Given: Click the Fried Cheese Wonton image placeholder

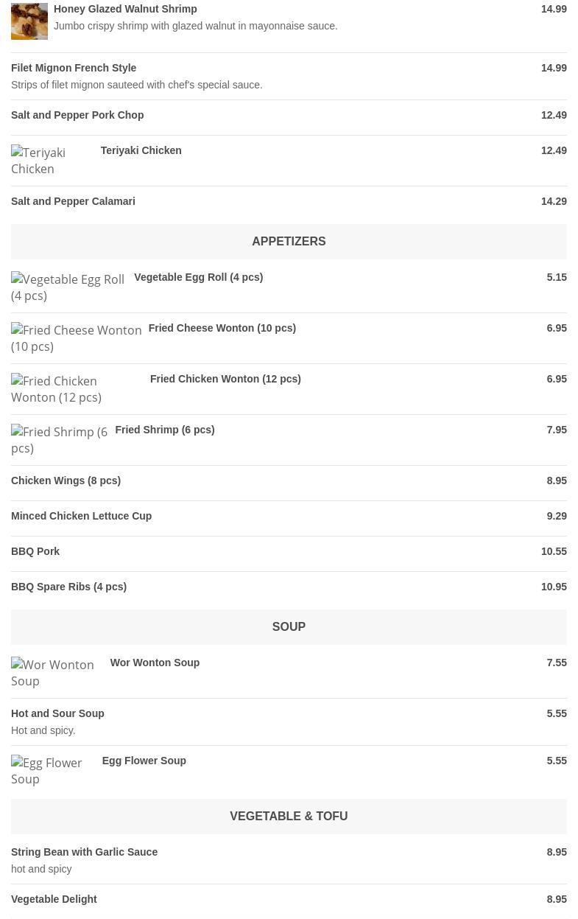Looking at the screenshot, I should (x=76, y=338).
